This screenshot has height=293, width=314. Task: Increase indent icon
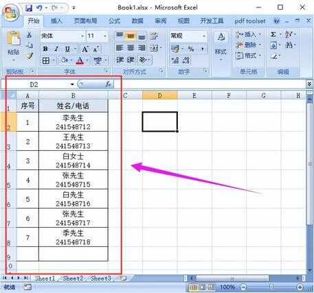131,60
